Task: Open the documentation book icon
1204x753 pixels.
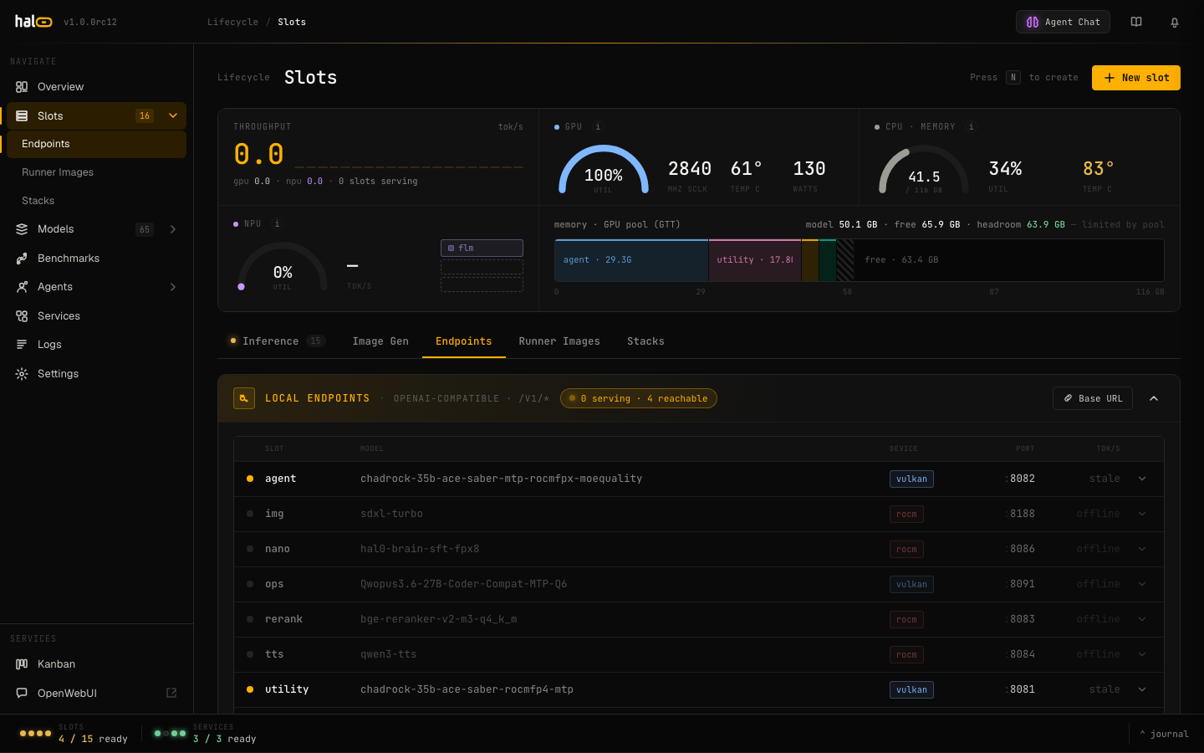Action: pyautogui.click(x=1136, y=23)
